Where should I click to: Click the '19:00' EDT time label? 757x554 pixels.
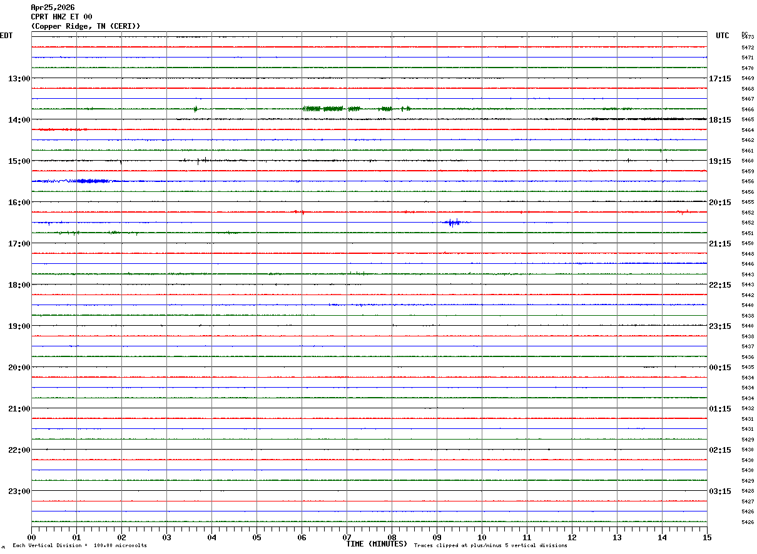click(19, 326)
